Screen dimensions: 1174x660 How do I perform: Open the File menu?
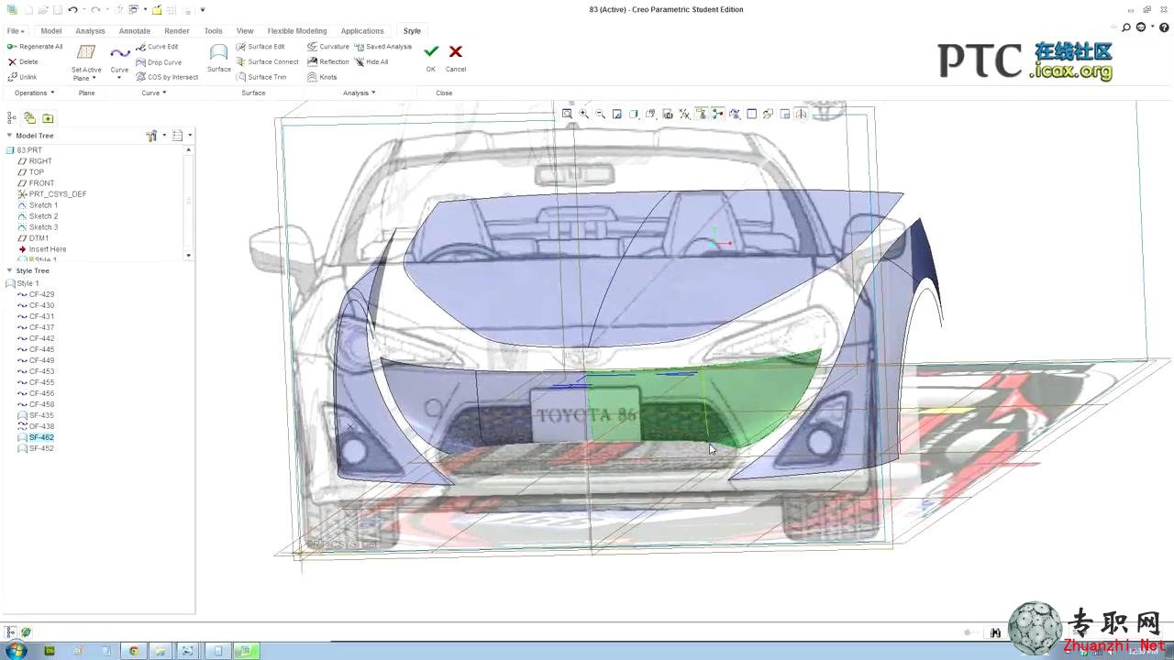click(x=16, y=31)
